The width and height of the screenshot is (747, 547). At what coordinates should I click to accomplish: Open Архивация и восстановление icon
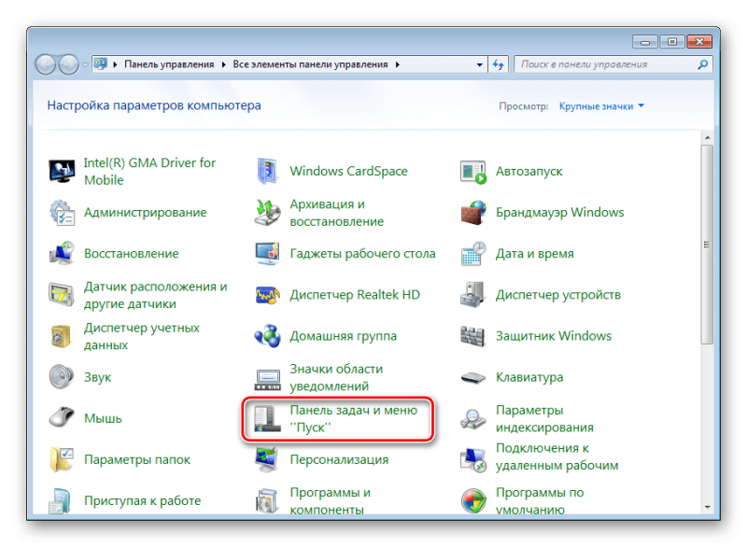[267, 212]
